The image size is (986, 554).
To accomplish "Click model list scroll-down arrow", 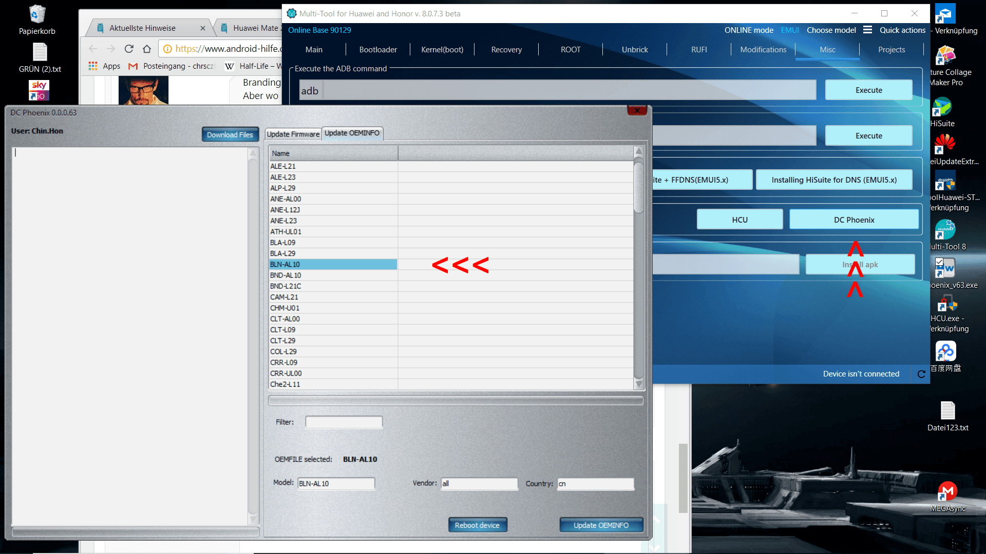I will 638,384.
